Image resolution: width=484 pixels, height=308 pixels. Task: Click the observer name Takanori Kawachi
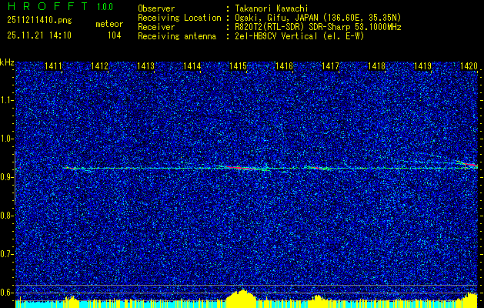pyautogui.click(x=271, y=8)
